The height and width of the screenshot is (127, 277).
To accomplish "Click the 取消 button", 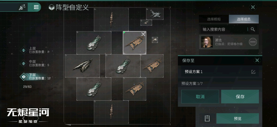I will pyautogui.click(x=200, y=97).
